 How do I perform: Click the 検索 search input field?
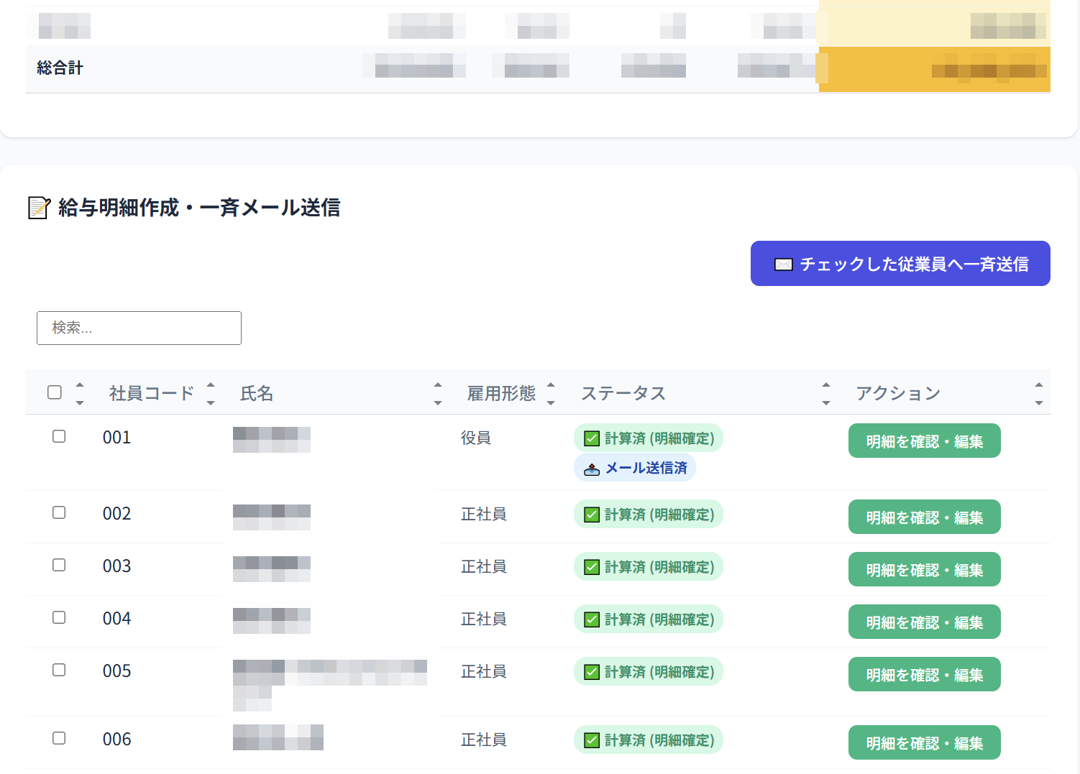coord(139,328)
